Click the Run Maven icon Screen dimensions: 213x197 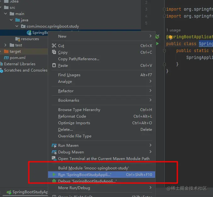click(54, 146)
